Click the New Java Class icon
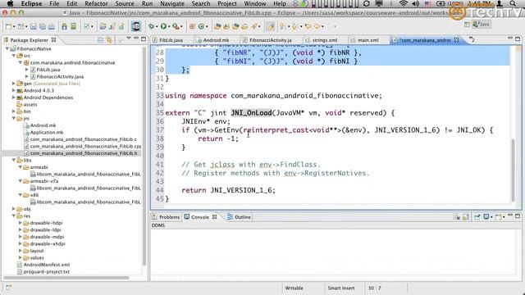The width and height of the screenshot is (525, 295). [201, 26]
